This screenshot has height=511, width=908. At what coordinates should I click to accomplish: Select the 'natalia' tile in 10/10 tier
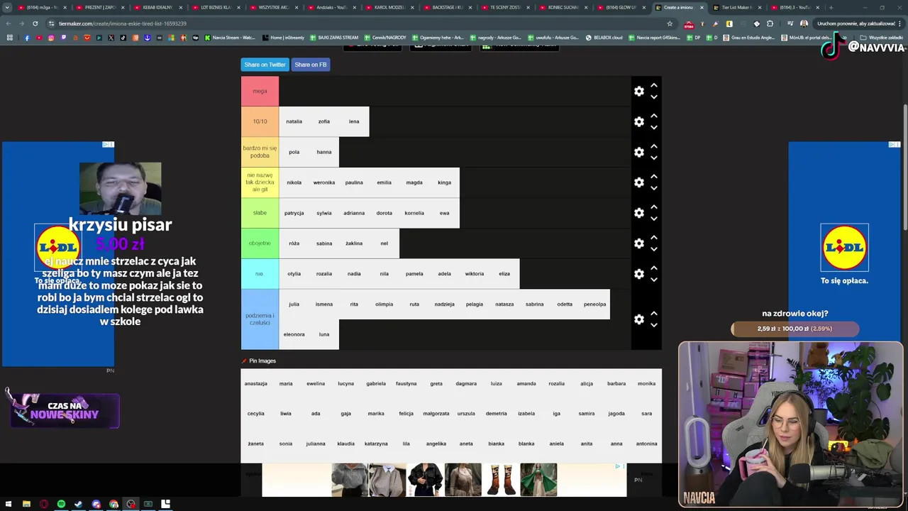(x=294, y=121)
